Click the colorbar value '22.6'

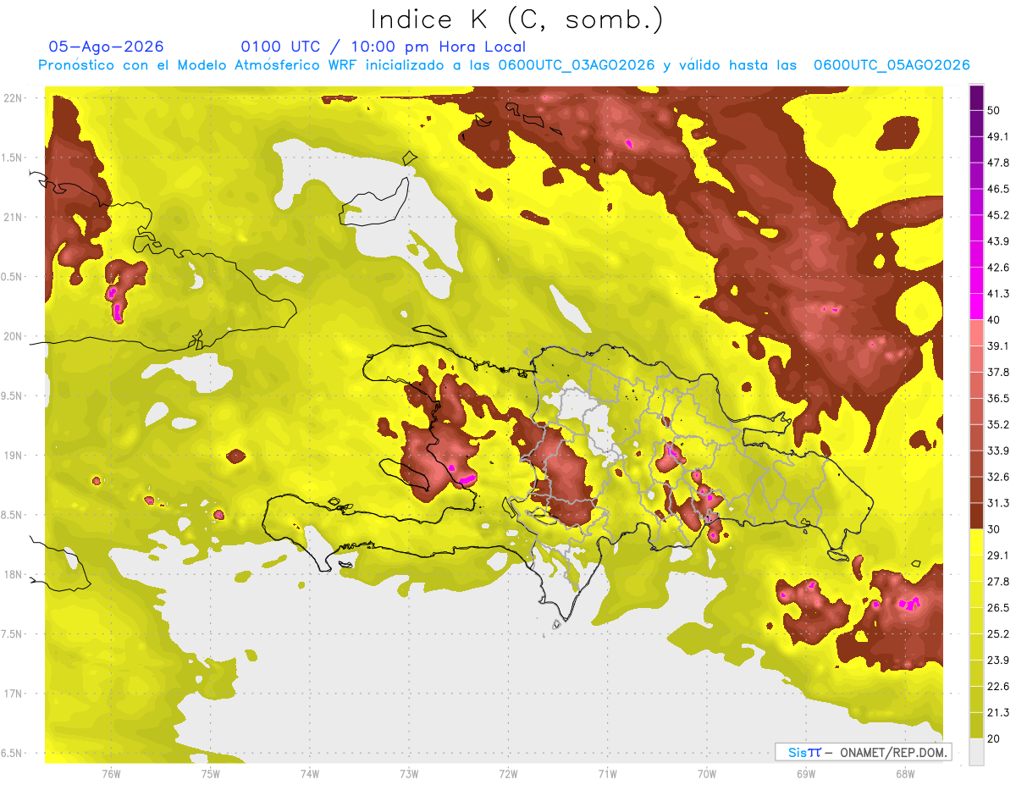point(997,687)
